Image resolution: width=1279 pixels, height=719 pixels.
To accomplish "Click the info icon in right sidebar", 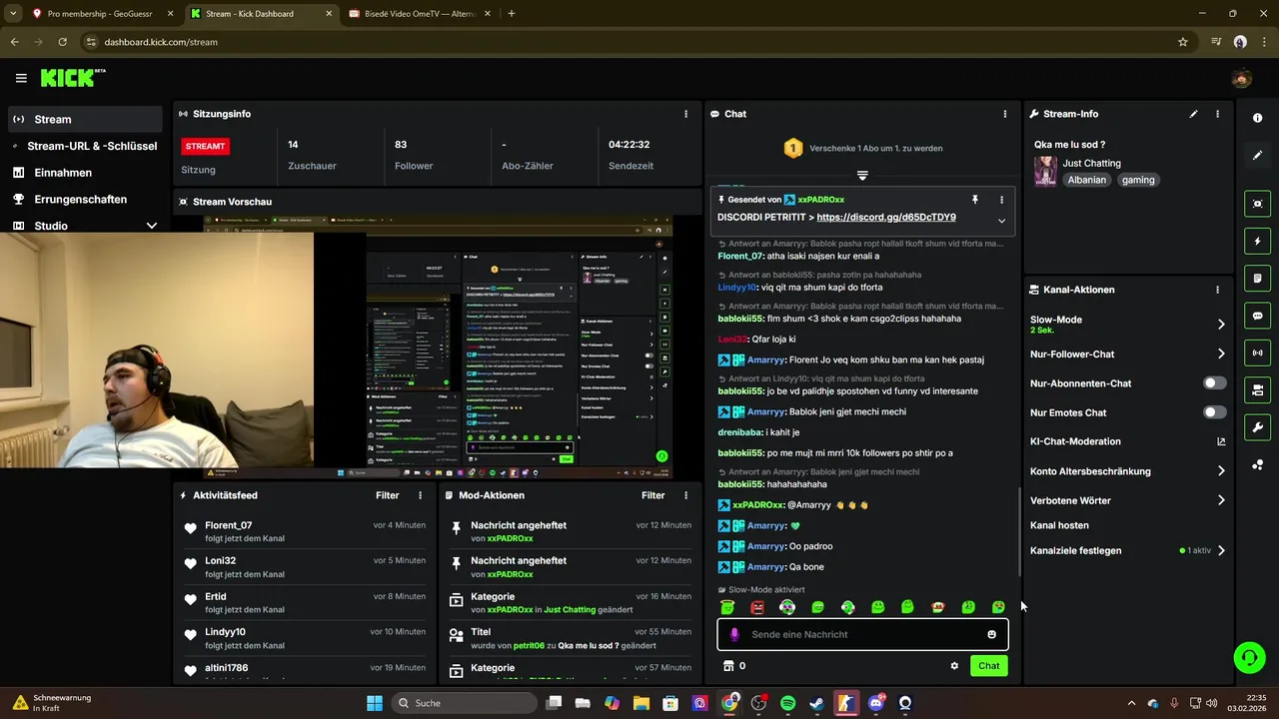I will point(1257,118).
